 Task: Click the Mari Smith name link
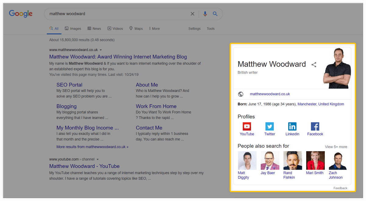tap(315, 173)
